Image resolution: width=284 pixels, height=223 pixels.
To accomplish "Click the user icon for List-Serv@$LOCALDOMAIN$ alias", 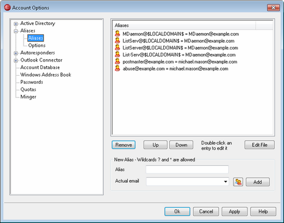I will click(x=117, y=54).
